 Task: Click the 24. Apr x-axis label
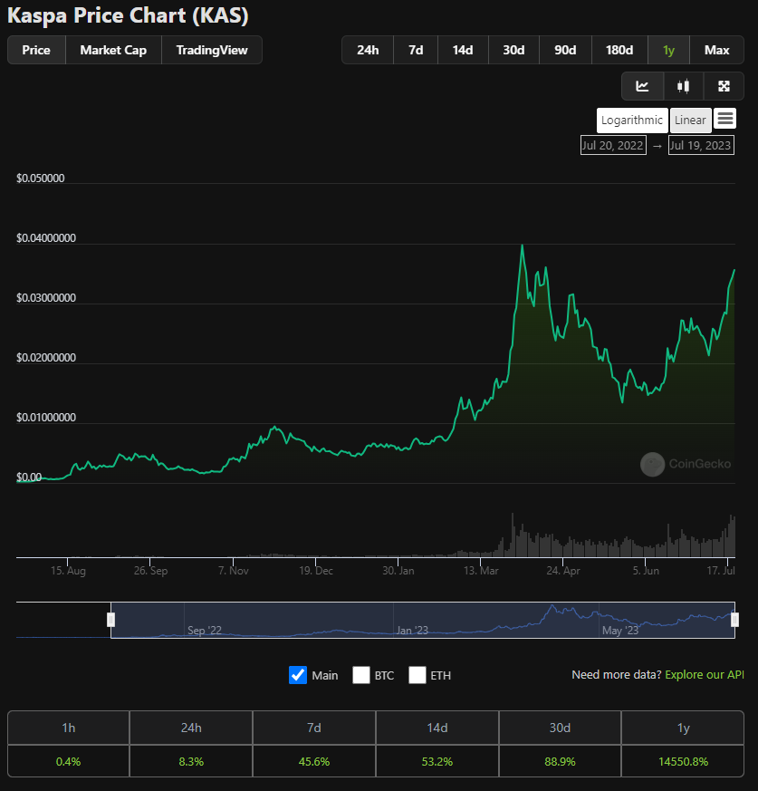pos(563,571)
